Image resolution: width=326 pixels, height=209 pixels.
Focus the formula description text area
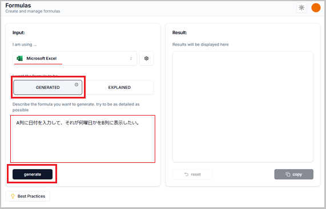click(83, 139)
